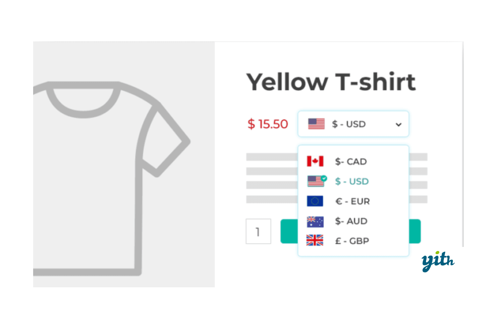Open the '$ - USD' currency combo box
Viewport: 497px width, 331px height.
pos(353,124)
